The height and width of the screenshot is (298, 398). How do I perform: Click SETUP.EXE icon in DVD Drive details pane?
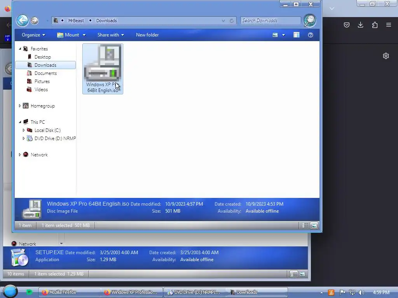coord(19,258)
